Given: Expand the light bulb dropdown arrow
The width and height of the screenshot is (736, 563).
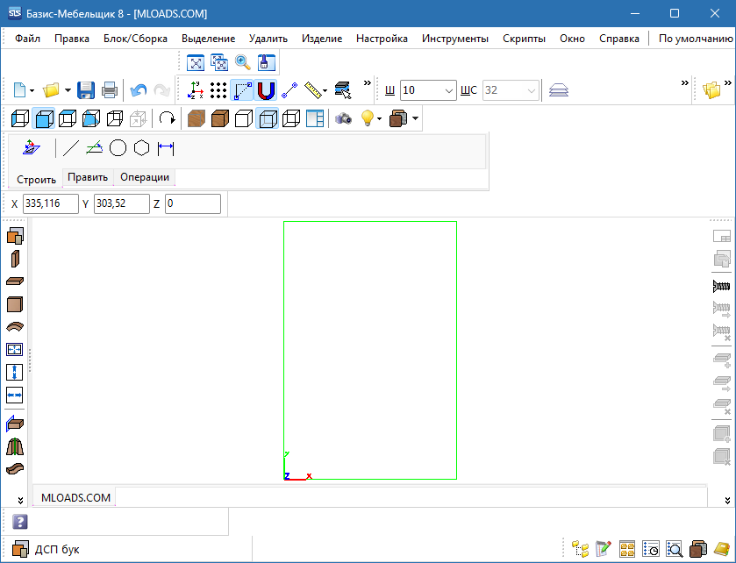Looking at the screenshot, I should pos(380,118).
